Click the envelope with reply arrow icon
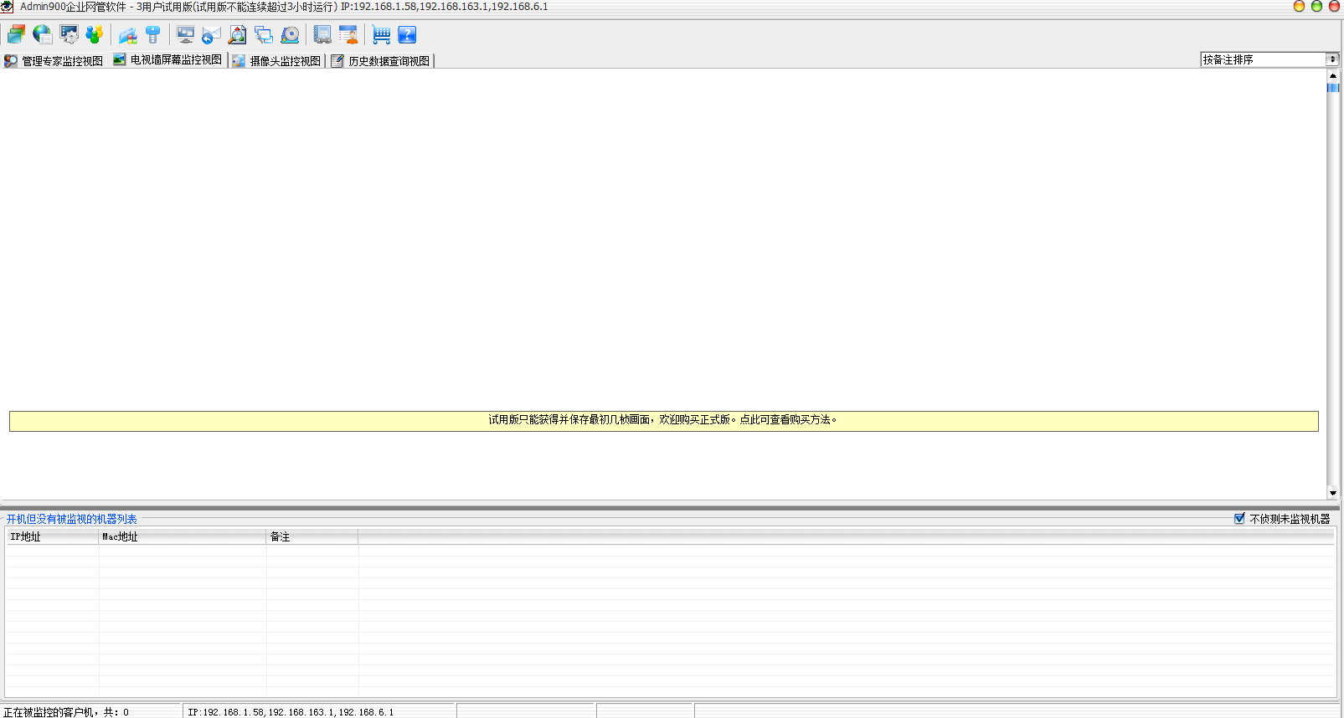 click(x=211, y=34)
